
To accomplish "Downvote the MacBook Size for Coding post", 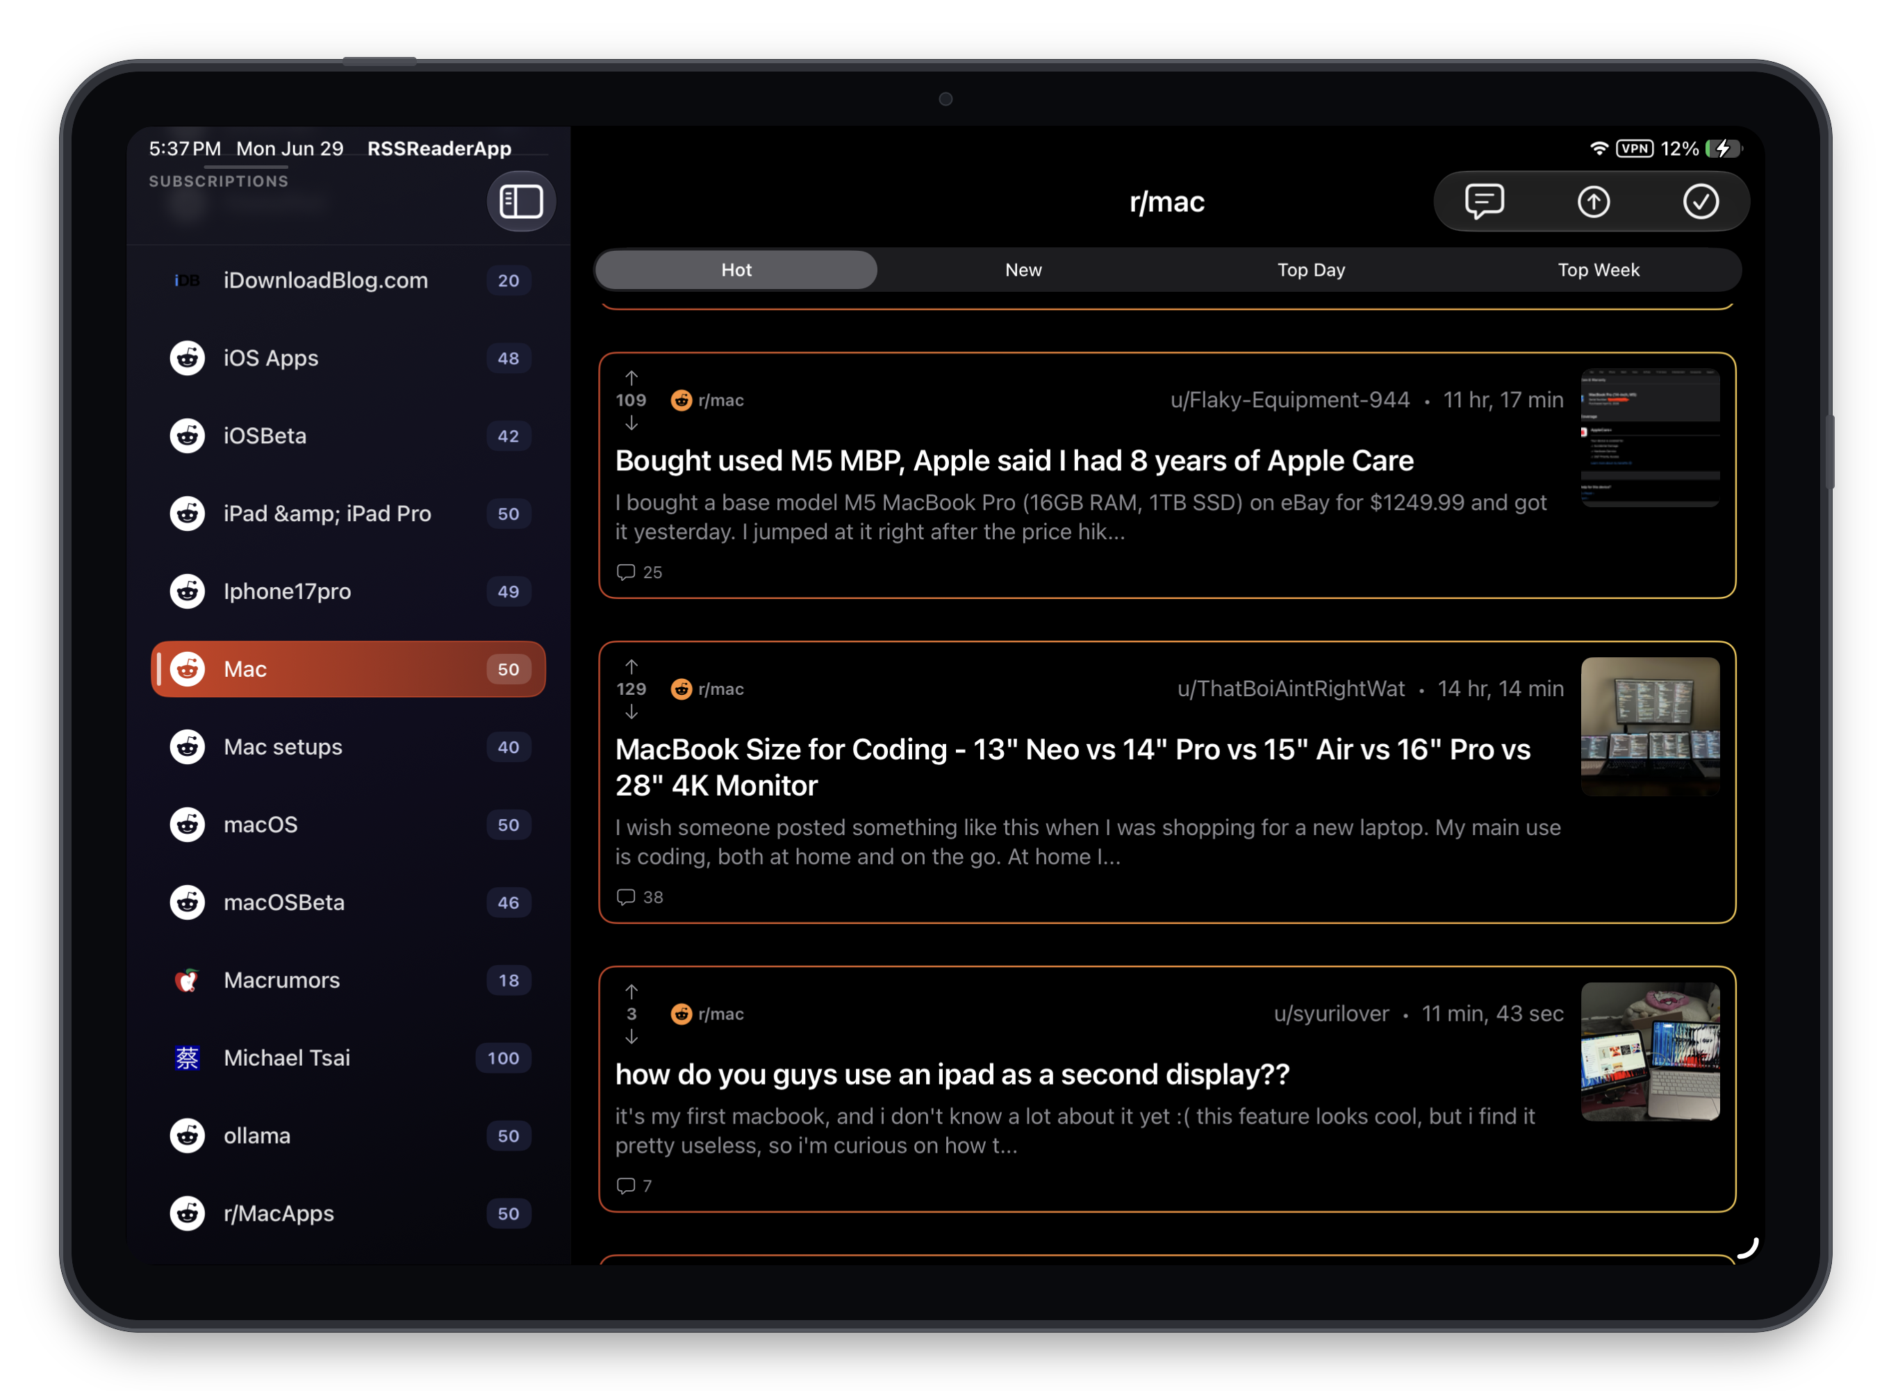I will pyautogui.click(x=631, y=712).
